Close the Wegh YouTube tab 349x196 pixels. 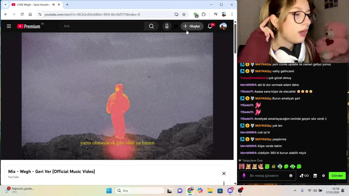point(59,5)
